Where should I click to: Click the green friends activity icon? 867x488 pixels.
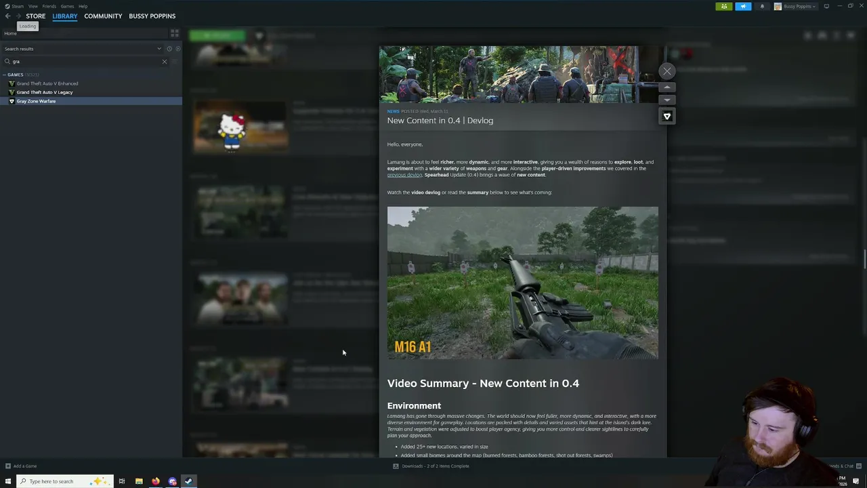pyautogui.click(x=724, y=6)
